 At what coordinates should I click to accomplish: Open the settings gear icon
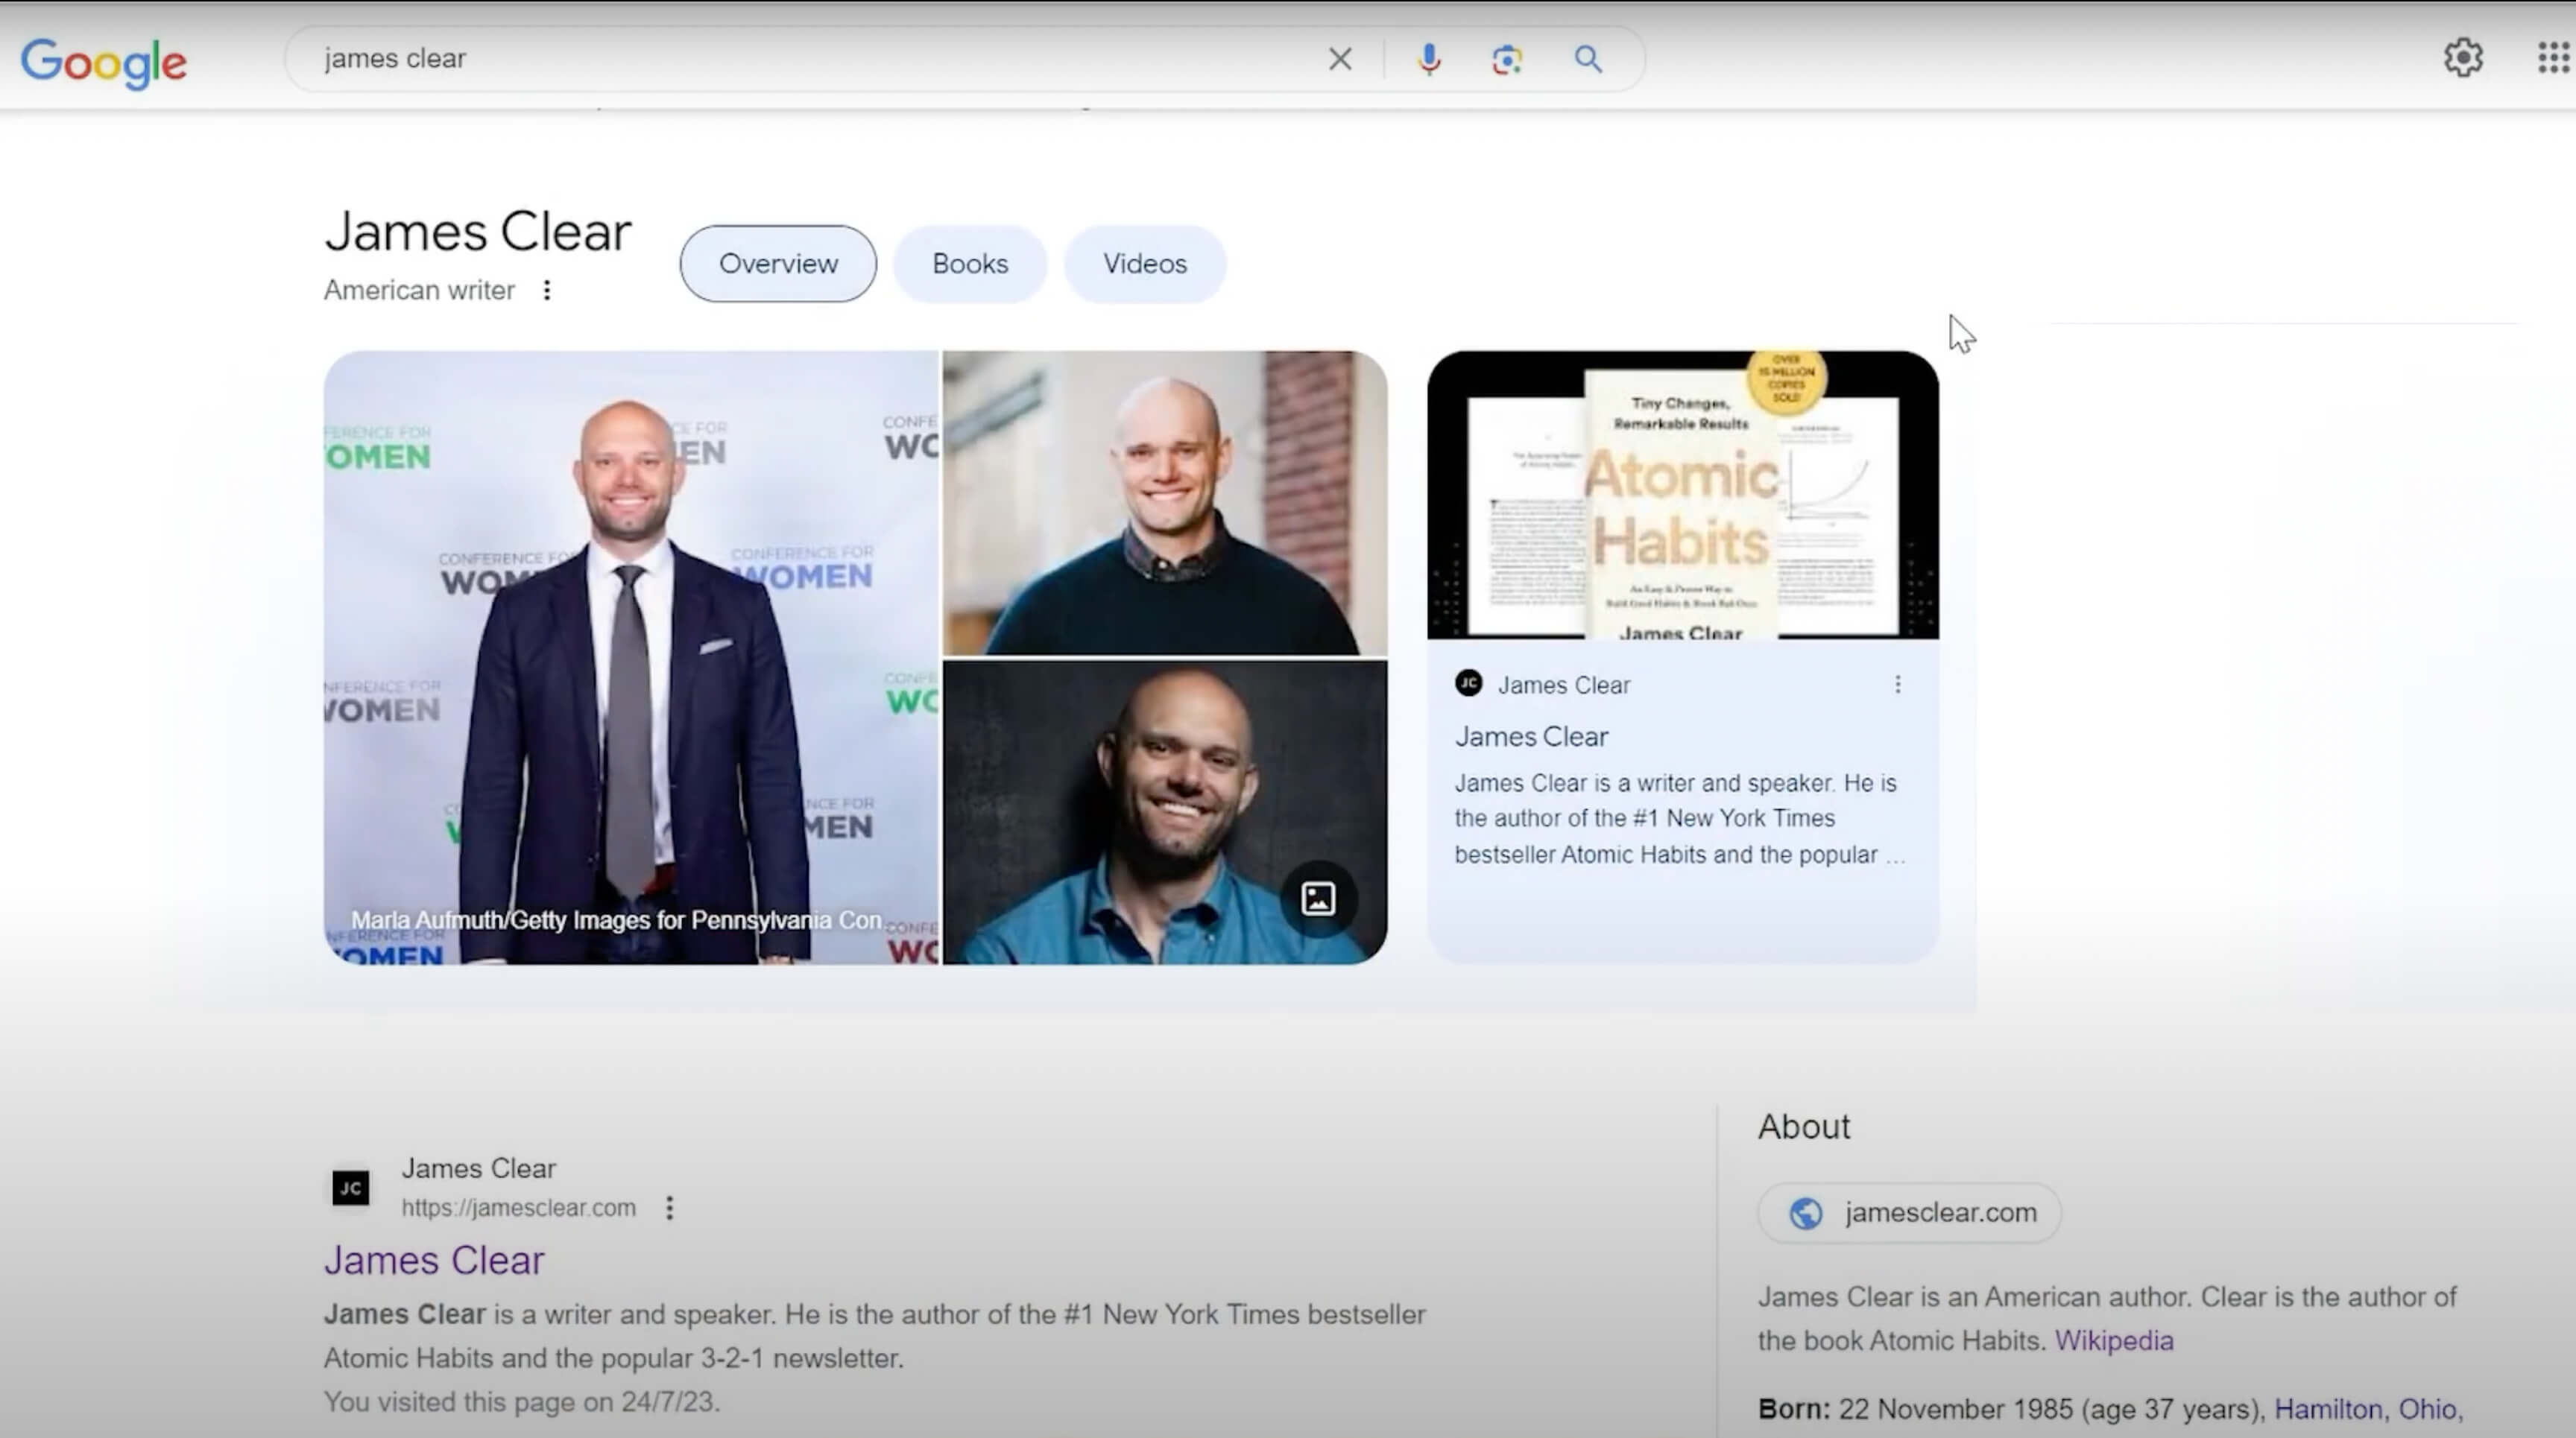[2463, 58]
